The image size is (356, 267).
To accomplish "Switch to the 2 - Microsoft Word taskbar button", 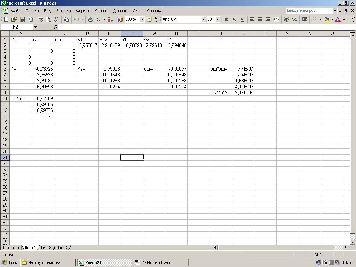I will coord(161,262).
